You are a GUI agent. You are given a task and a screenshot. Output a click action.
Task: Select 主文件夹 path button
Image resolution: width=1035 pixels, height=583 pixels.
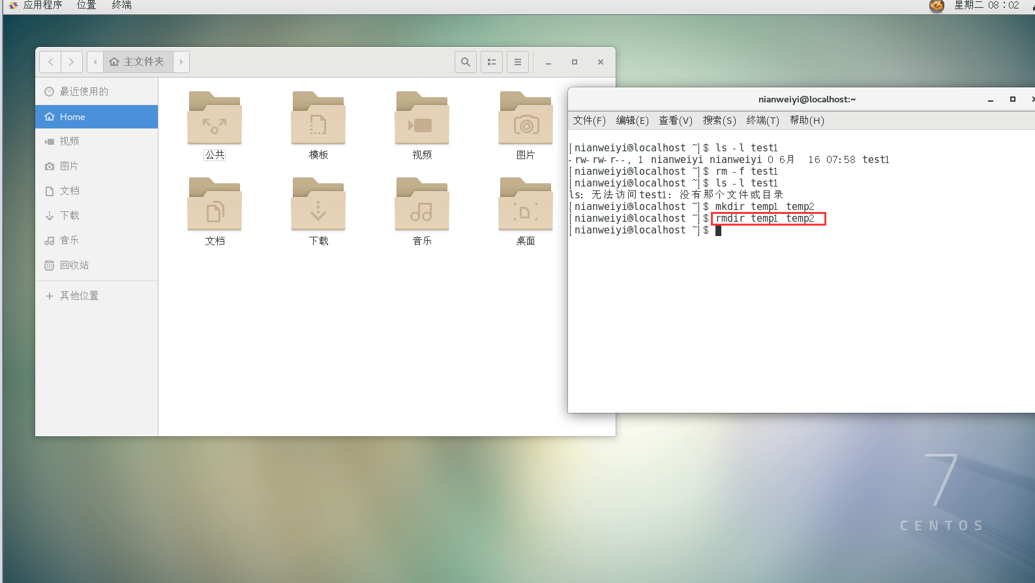click(x=138, y=62)
